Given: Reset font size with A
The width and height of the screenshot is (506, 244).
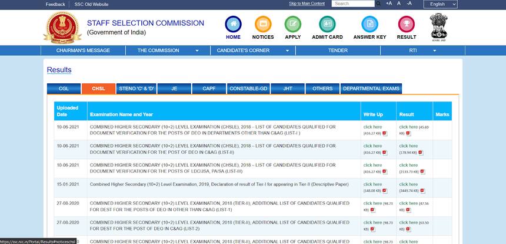Looking at the screenshot, I should tap(399, 3).
